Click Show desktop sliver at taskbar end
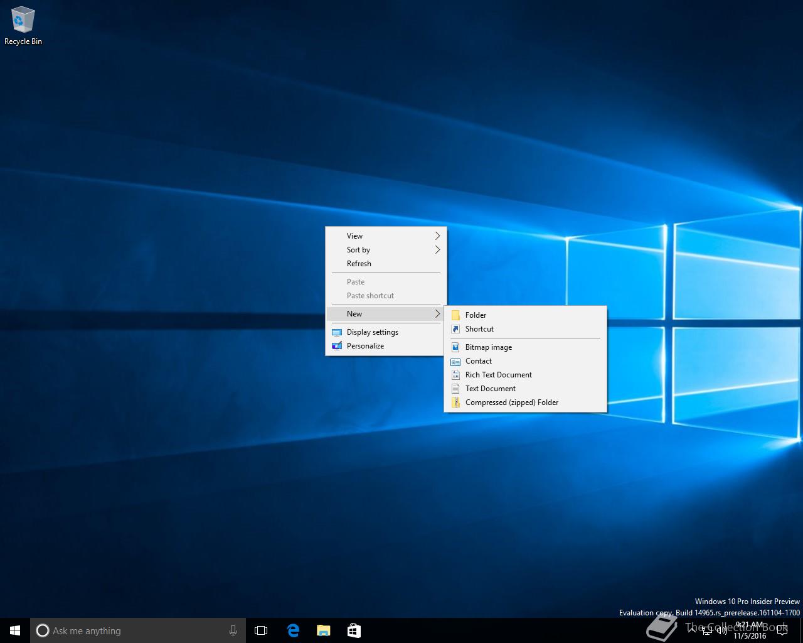803x643 pixels. (x=801, y=630)
